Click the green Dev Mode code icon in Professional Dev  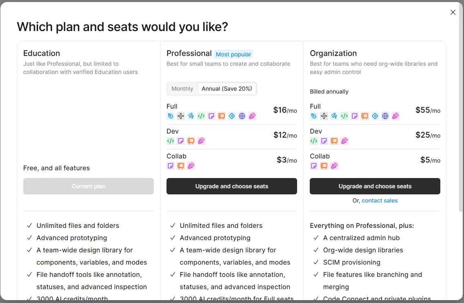[x=171, y=141]
